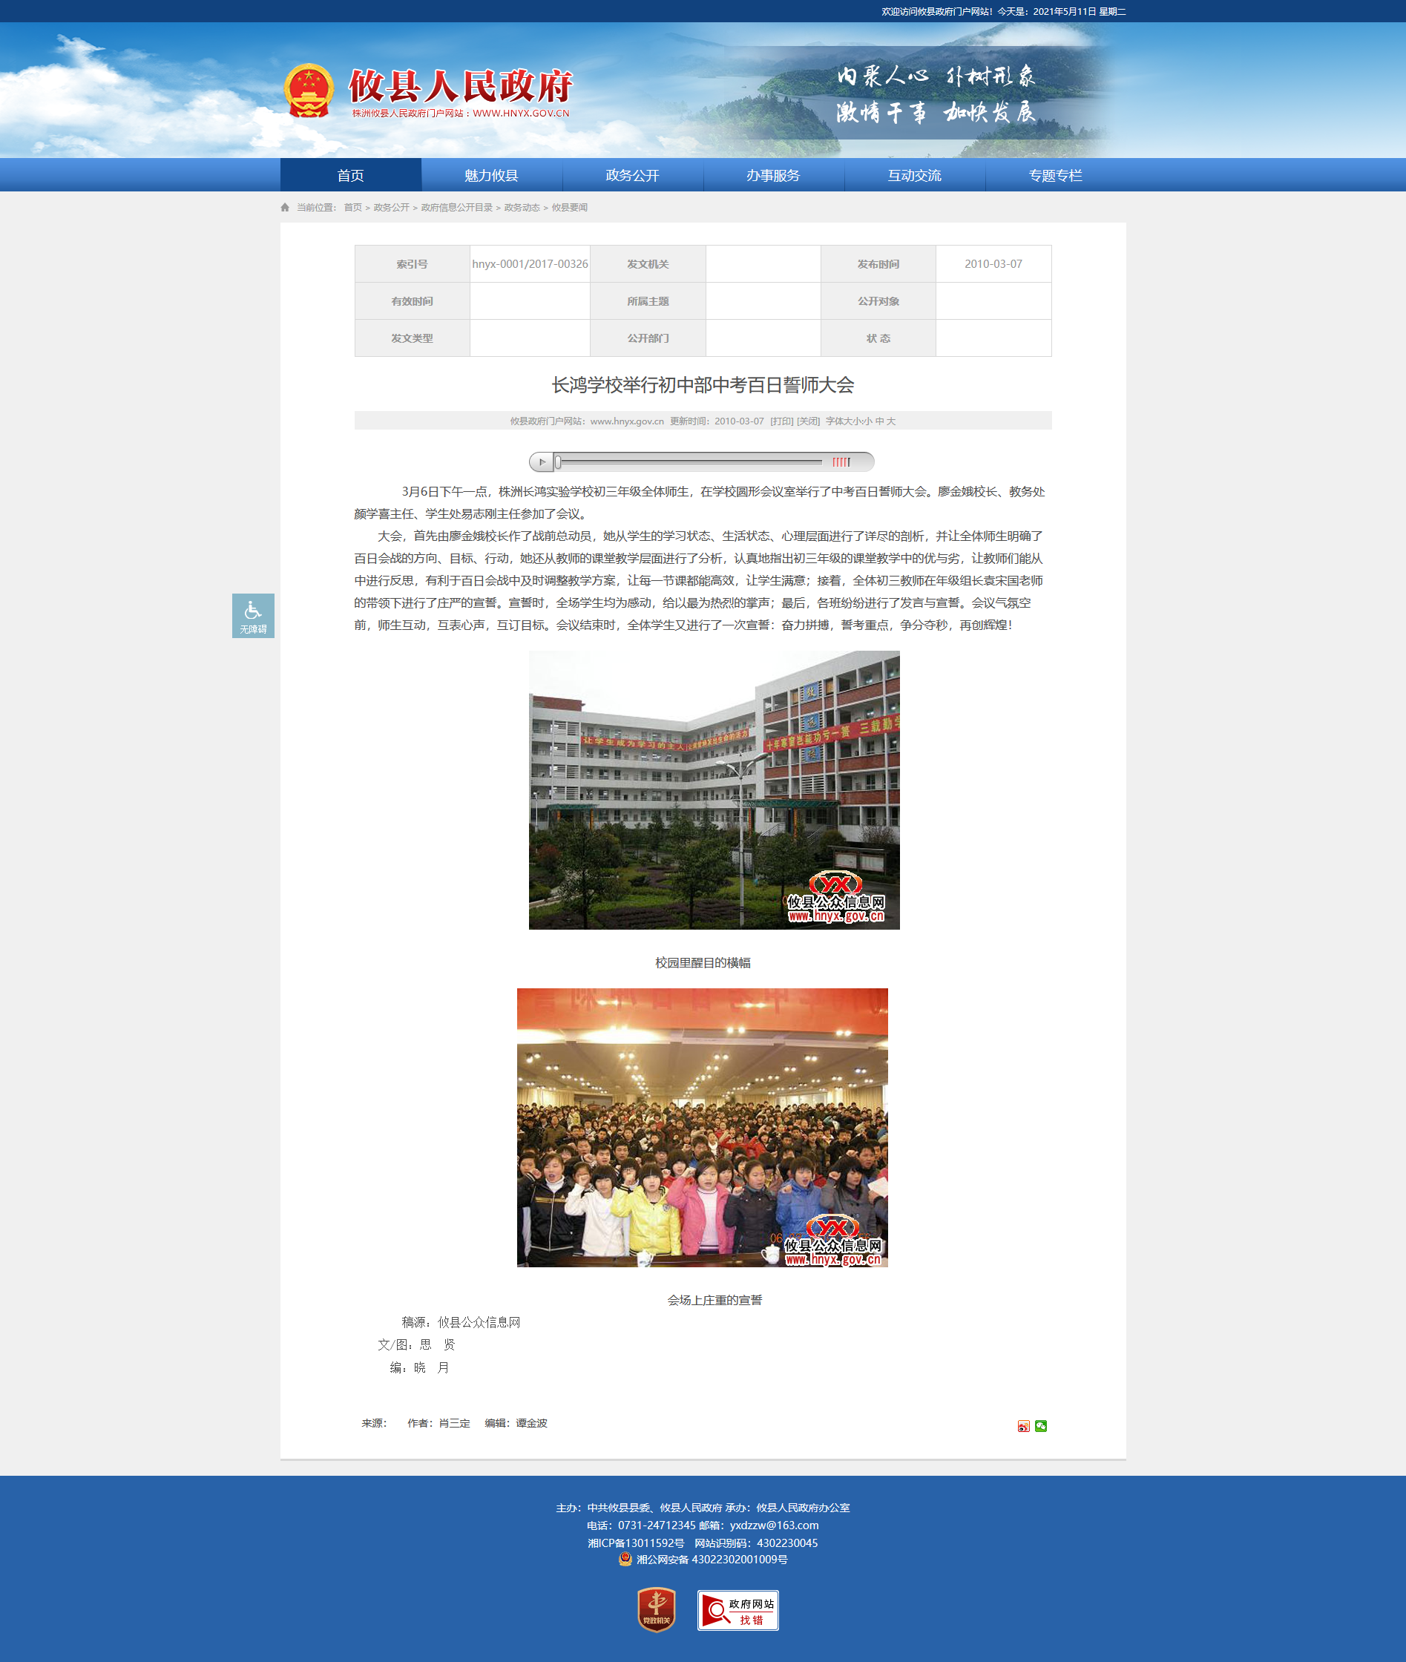
Task: Open the 党政机关 badge icon
Action: pyautogui.click(x=656, y=1609)
